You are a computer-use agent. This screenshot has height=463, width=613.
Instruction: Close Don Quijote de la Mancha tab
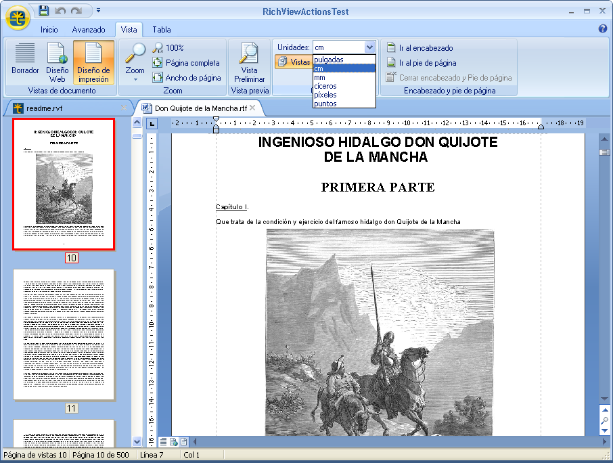[252, 108]
